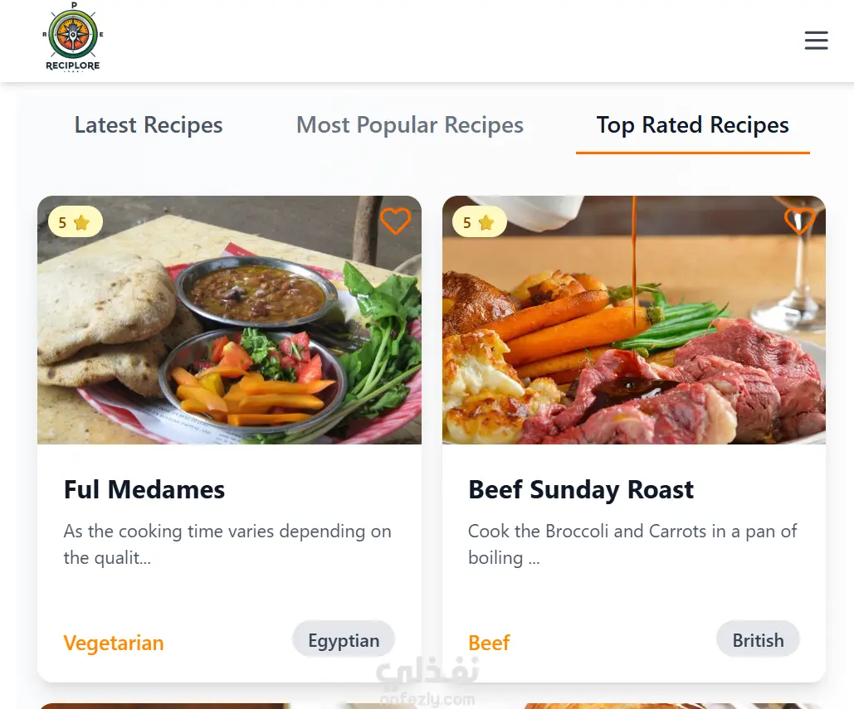Click the Ful Medames description text
This screenshot has width=854, height=709.
point(227,544)
